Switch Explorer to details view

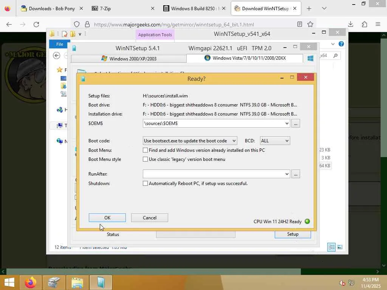pos(331,247)
